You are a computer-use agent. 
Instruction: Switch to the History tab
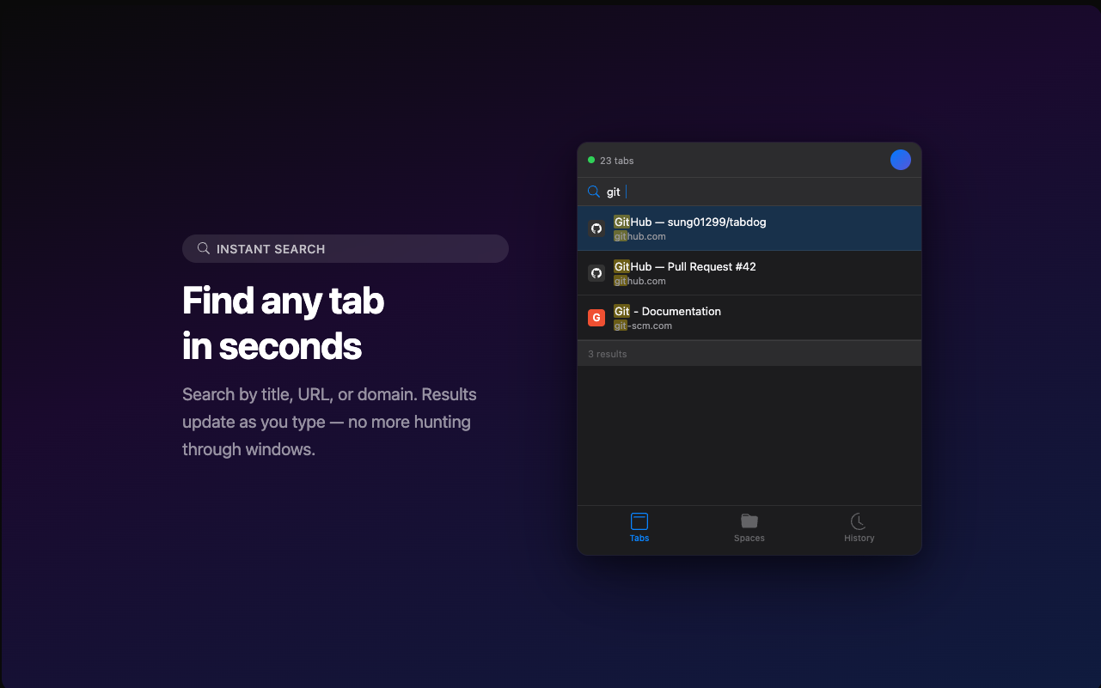(x=859, y=528)
